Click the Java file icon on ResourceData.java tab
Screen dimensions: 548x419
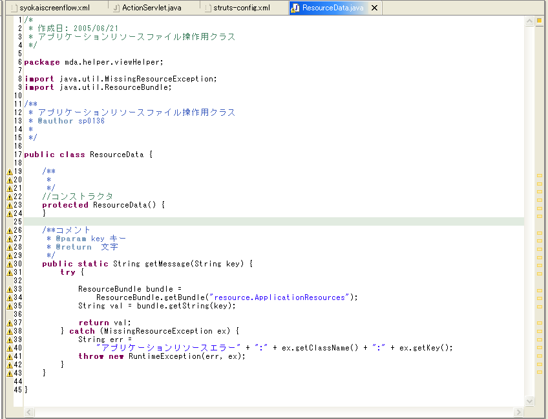coord(295,8)
